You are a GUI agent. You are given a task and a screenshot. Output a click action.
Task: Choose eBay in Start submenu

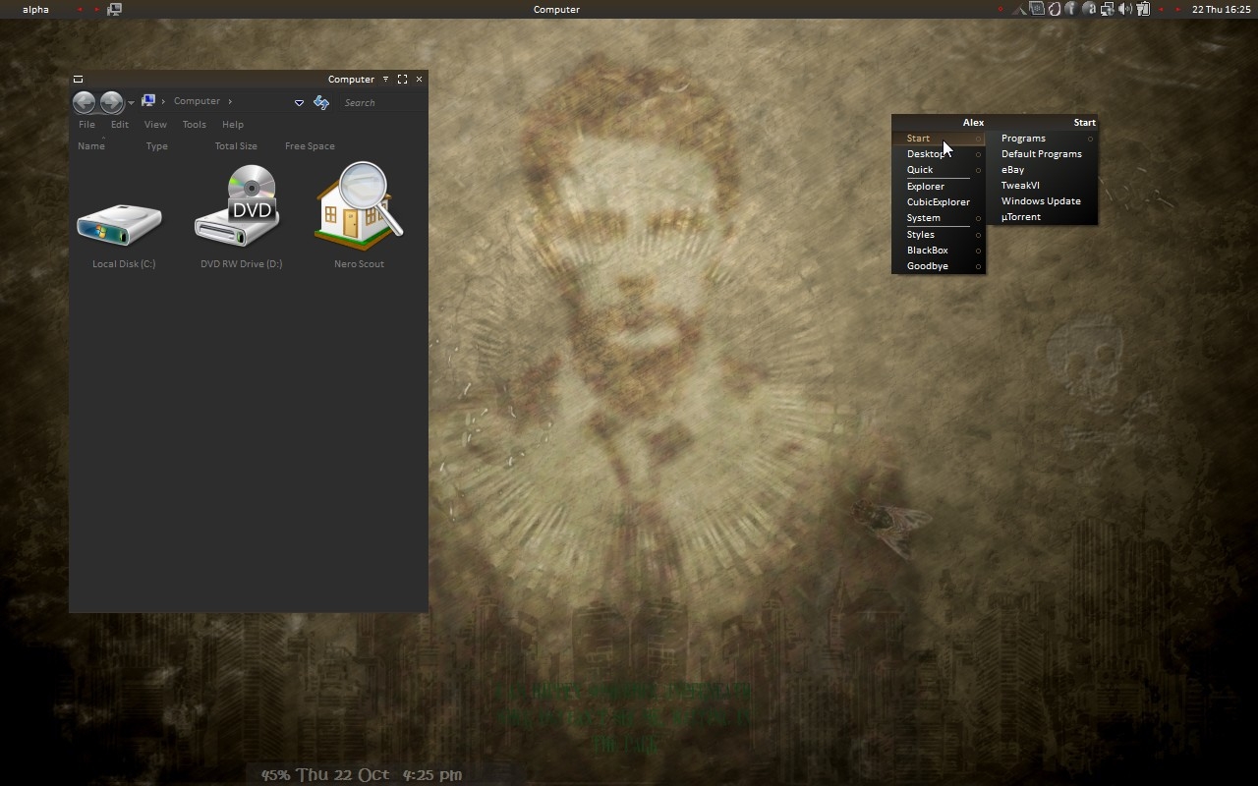(x=1043, y=170)
